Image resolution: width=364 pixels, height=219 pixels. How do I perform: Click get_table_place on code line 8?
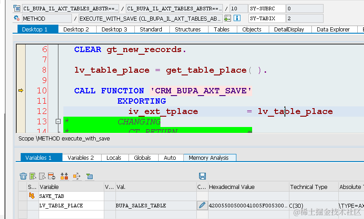(x=206, y=70)
